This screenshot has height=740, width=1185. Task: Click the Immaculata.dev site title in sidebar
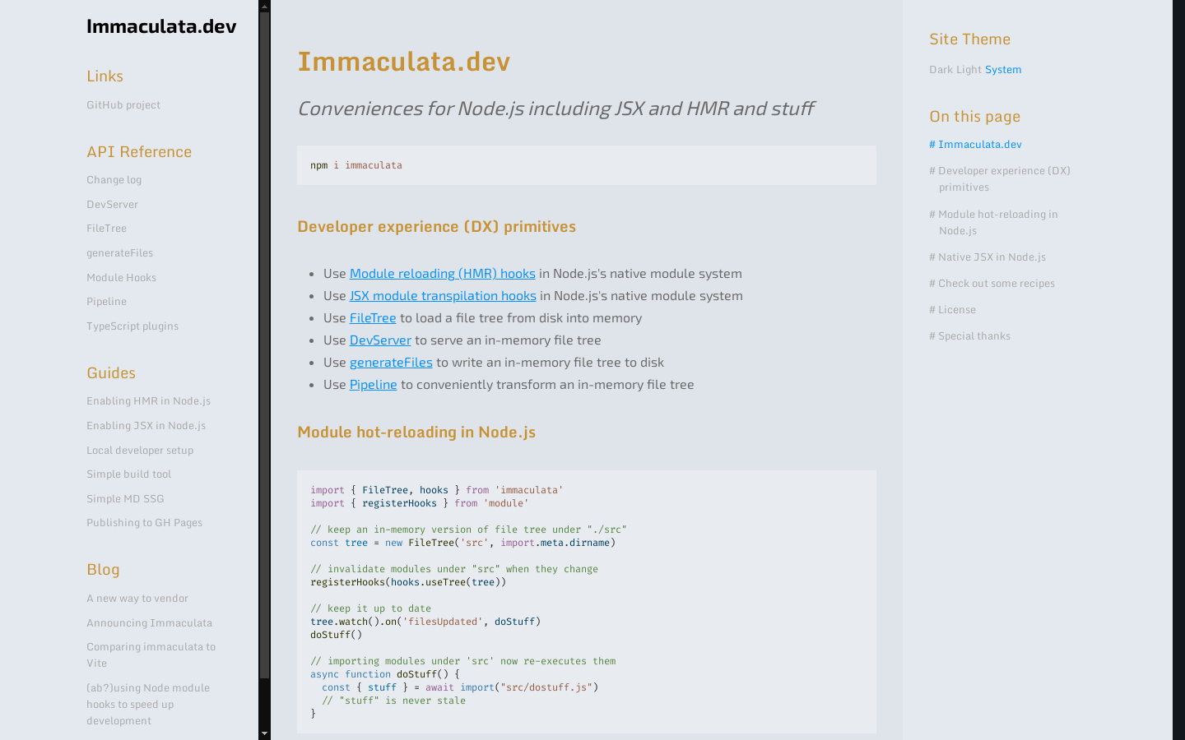161,26
